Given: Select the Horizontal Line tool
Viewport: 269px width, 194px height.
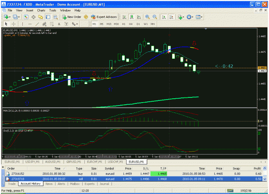Looking at the screenshot, I should 30,24.
